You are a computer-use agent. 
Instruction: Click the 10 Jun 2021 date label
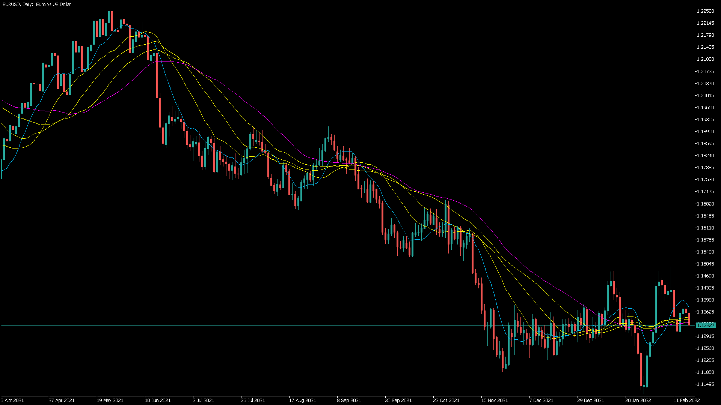point(158,400)
